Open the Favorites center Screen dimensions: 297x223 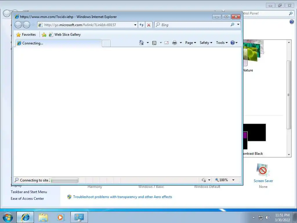point(26,35)
